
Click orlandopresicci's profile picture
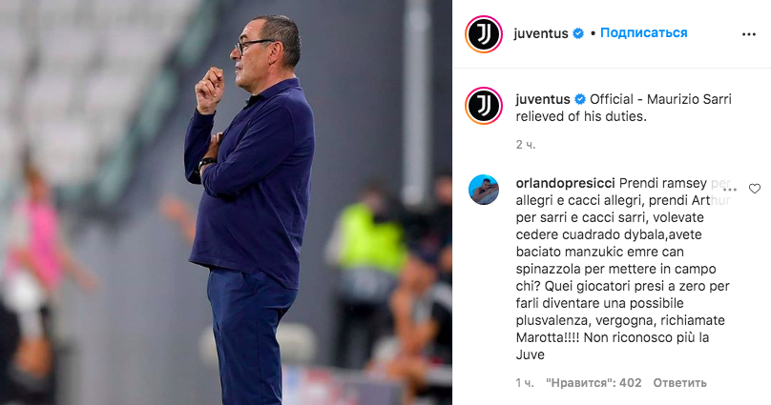pyautogui.click(x=484, y=190)
